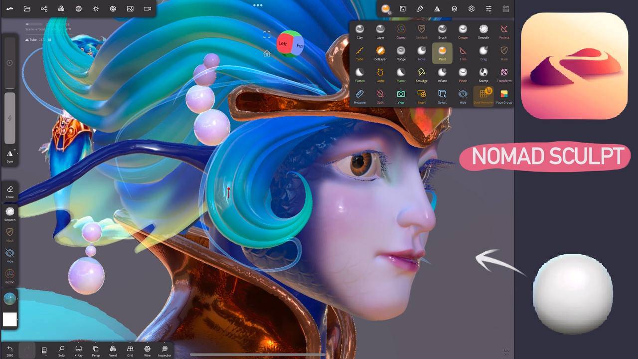
Task: Select Erase shortcut on left bar
Action: pos(10,191)
